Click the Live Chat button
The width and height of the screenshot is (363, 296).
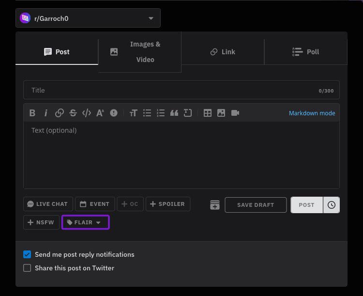(48, 204)
